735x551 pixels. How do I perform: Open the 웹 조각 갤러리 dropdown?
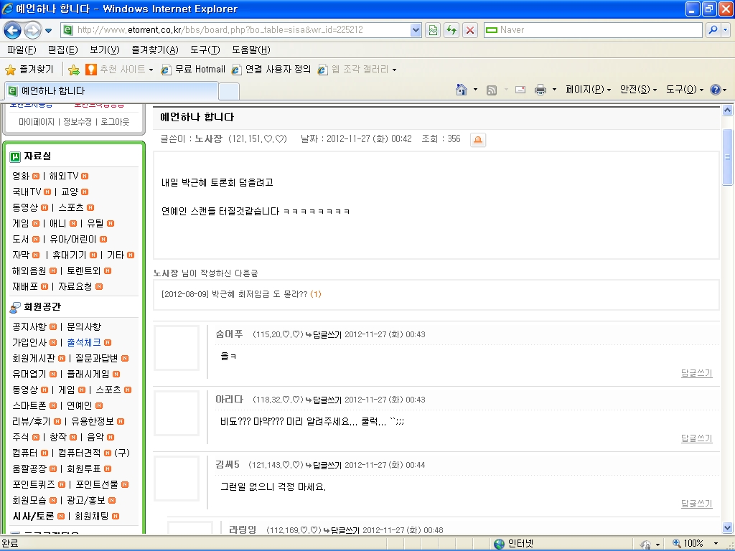click(357, 70)
